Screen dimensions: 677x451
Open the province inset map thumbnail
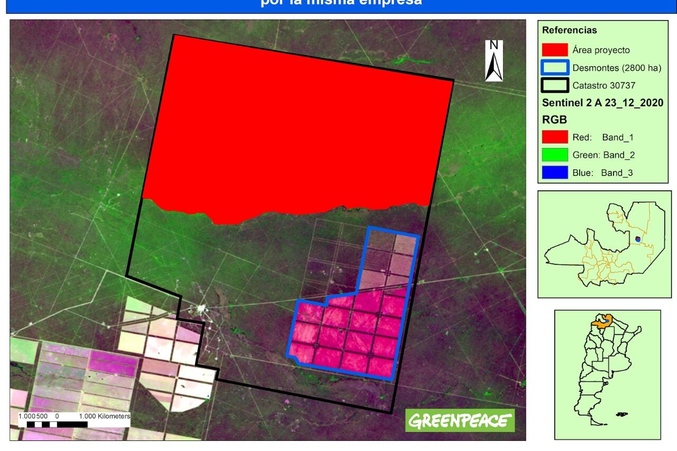604,244
